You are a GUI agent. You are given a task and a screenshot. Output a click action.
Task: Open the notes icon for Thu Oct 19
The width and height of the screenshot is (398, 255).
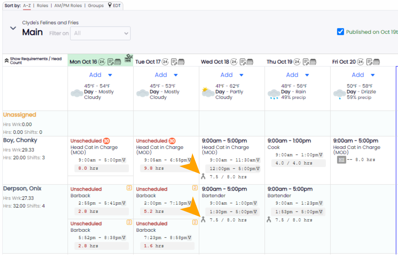306,62
